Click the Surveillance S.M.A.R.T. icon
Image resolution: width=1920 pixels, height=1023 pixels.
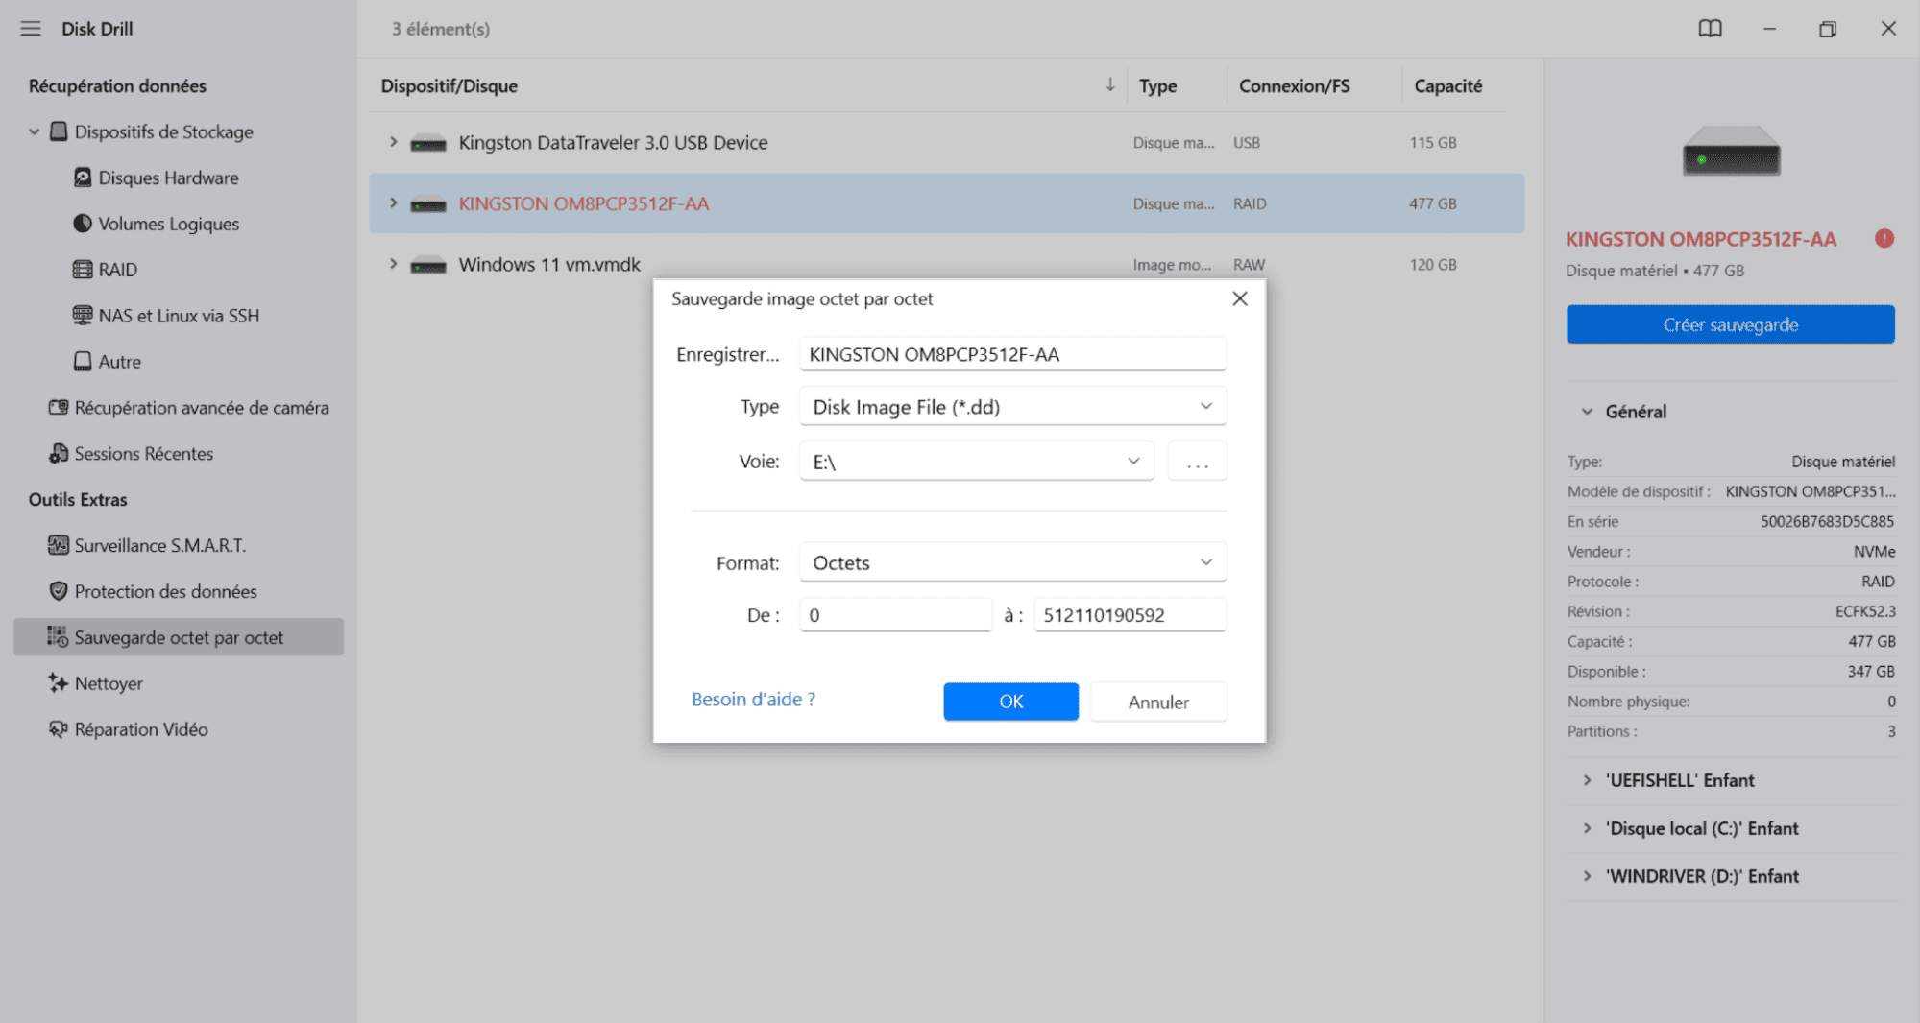[x=59, y=545]
